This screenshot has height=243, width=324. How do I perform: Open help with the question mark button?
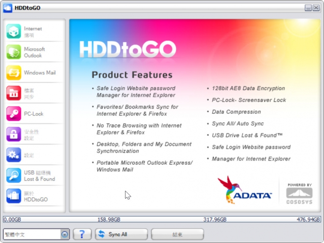tap(82, 234)
